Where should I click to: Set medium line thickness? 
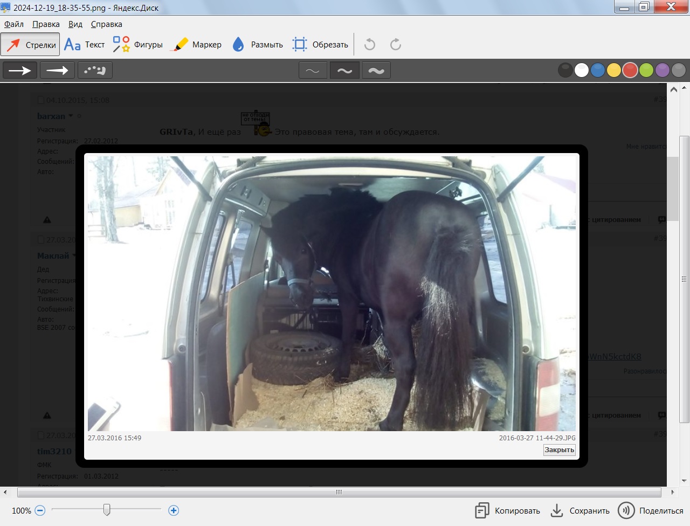pos(344,70)
